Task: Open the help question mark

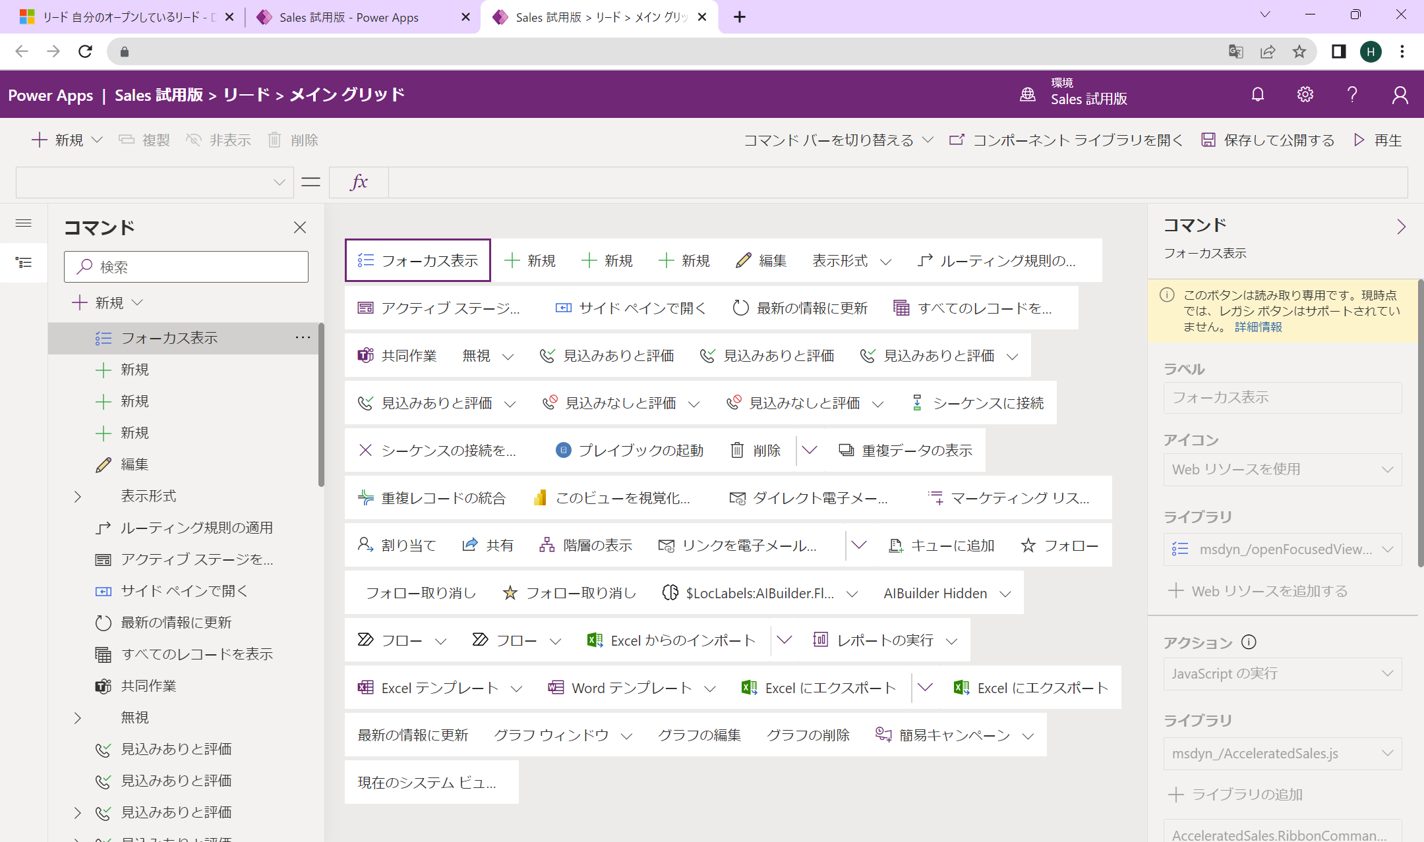Action: coord(1352,95)
